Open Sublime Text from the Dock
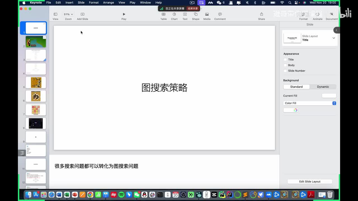Image resolution: width=358 pixels, height=201 pixels. coord(245,195)
